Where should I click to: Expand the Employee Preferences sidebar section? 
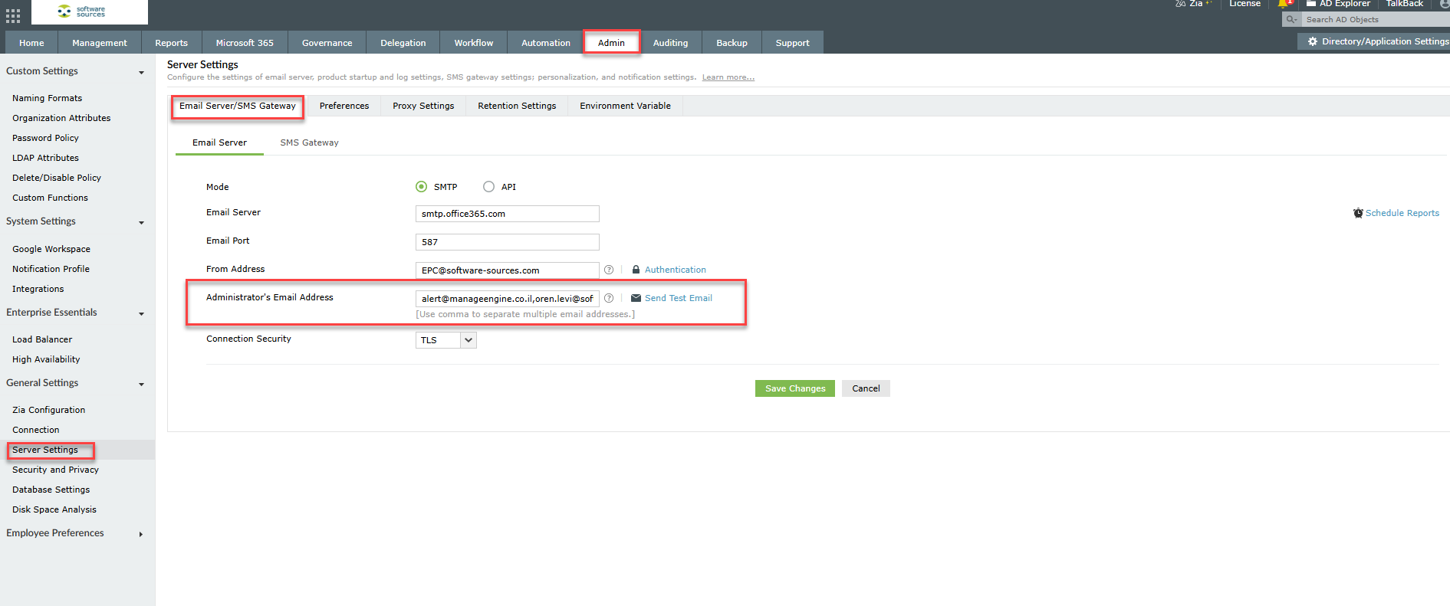point(141,534)
